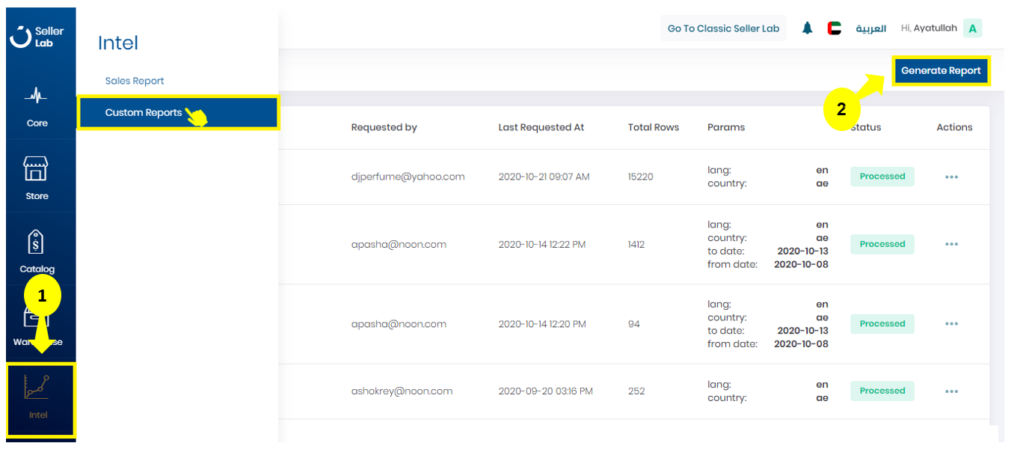The height and width of the screenshot is (452, 1014).
Task: Click the UAE flag country selector
Action: (x=834, y=28)
